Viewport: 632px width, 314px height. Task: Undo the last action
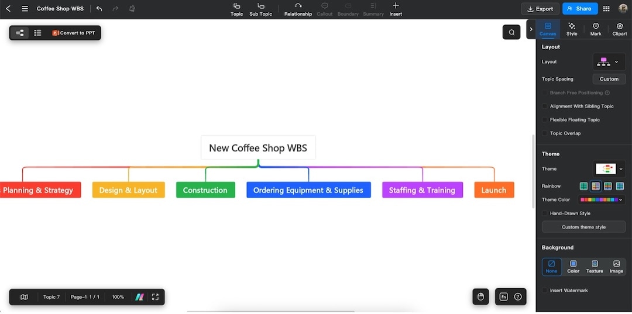(99, 8)
